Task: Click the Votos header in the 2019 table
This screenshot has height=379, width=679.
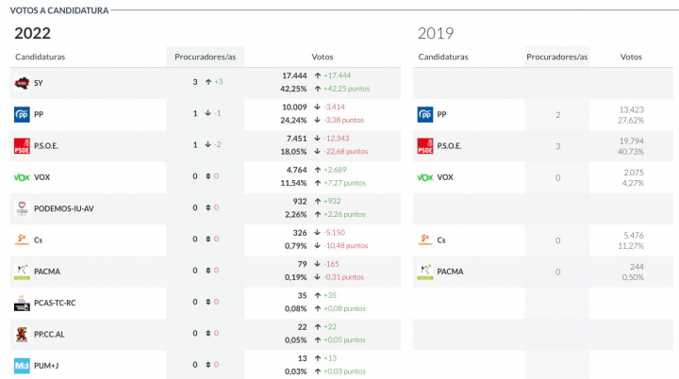Action: 631,57
